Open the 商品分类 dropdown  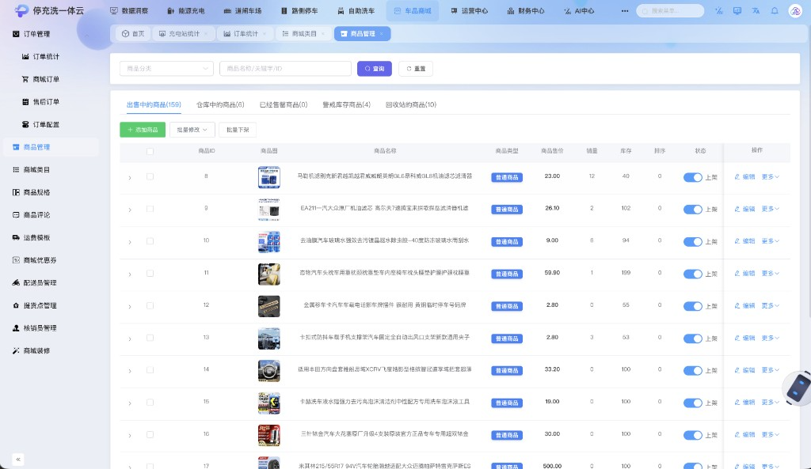tap(166, 69)
